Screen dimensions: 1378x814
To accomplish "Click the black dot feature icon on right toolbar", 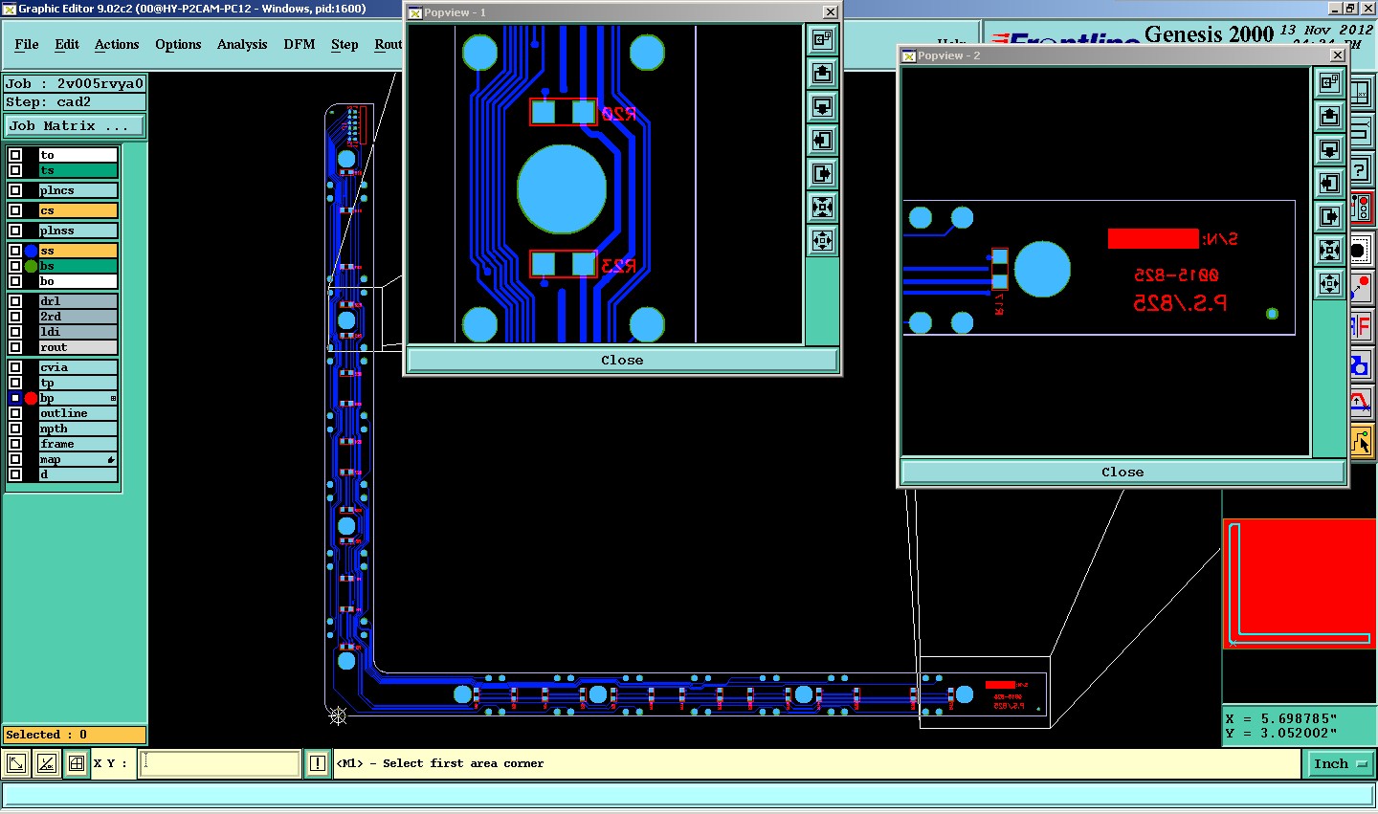I will 1362,251.
